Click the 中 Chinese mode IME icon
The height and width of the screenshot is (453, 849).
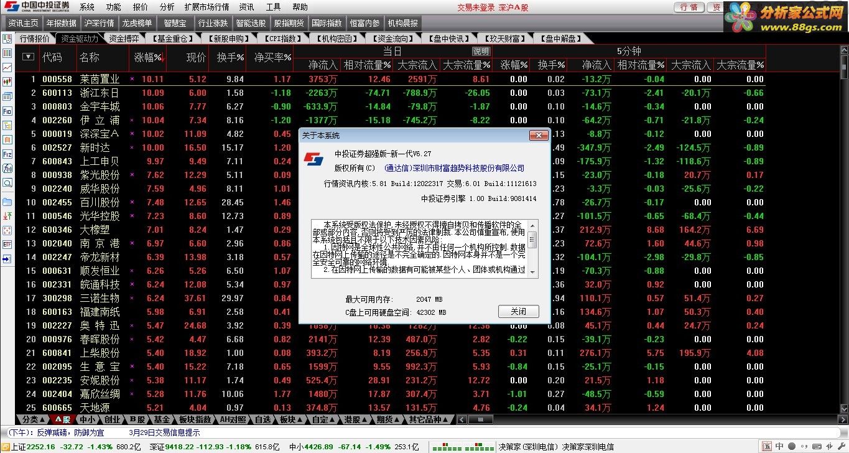(x=779, y=446)
